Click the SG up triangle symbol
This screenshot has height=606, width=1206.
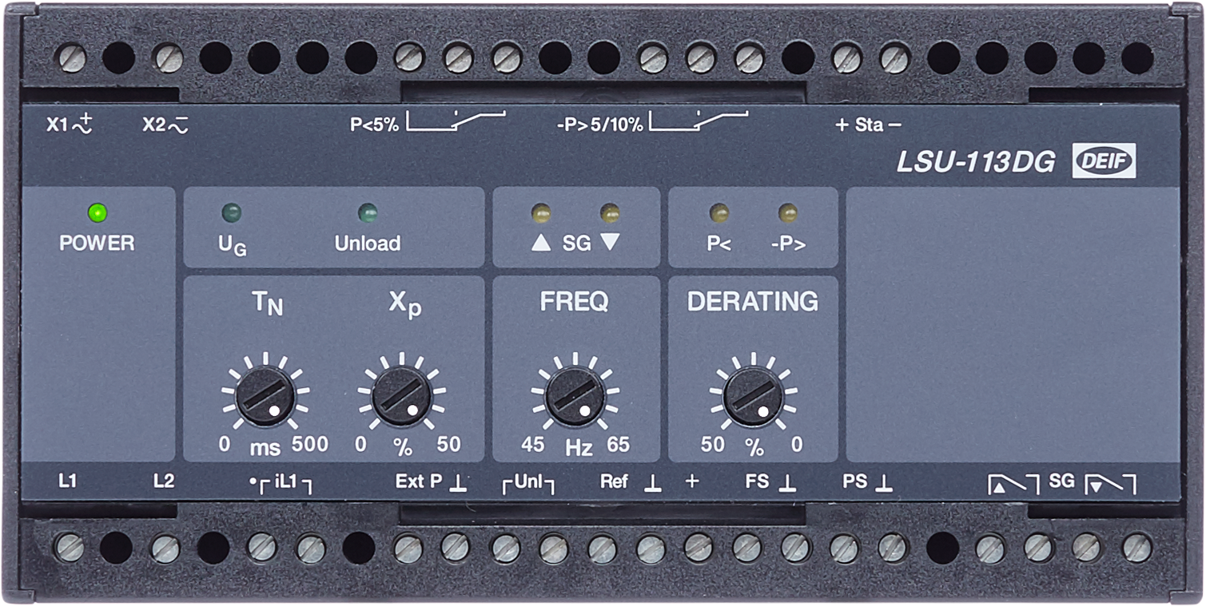coord(541,244)
